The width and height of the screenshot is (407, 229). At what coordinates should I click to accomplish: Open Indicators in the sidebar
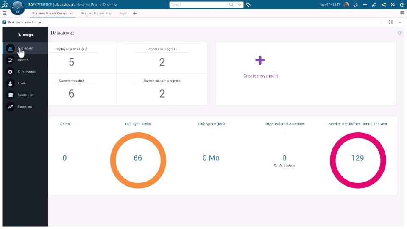pyautogui.click(x=25, y=107)
